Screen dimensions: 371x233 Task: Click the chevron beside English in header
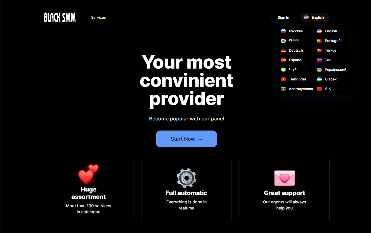coord(327,17)
